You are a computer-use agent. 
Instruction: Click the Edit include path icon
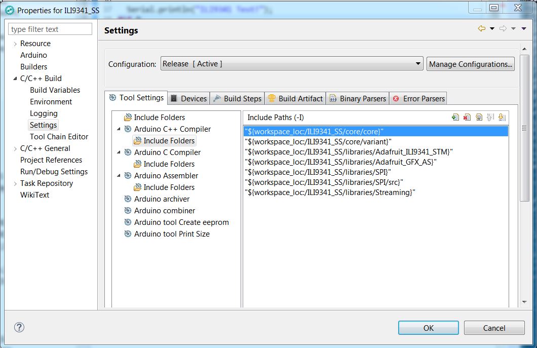(x=479, y=117)
